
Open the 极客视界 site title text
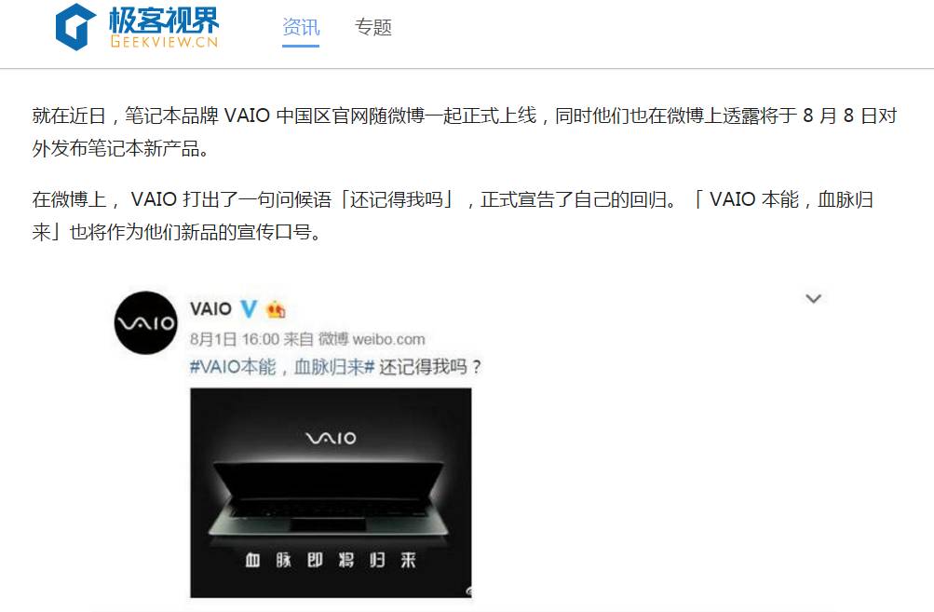pos(164,20)
